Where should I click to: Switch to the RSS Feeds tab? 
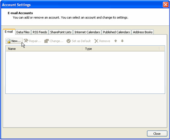[40, 32]
